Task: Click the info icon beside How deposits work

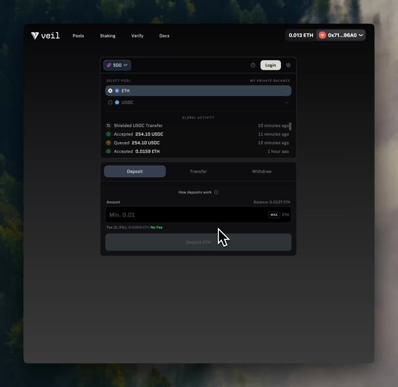Action: pos(216,192)
